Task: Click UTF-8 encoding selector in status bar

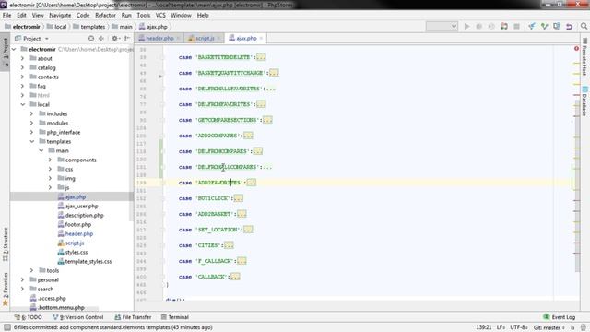Action: [519, 327]
